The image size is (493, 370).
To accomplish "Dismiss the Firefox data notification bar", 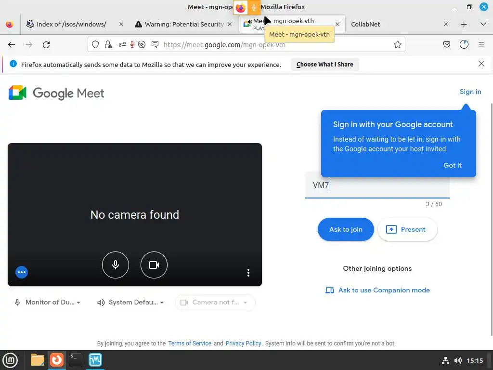I will tap(481, 64).
